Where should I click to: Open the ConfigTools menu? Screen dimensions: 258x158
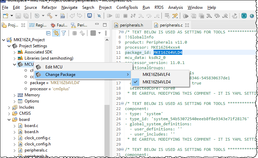click(x=127, y=7)
